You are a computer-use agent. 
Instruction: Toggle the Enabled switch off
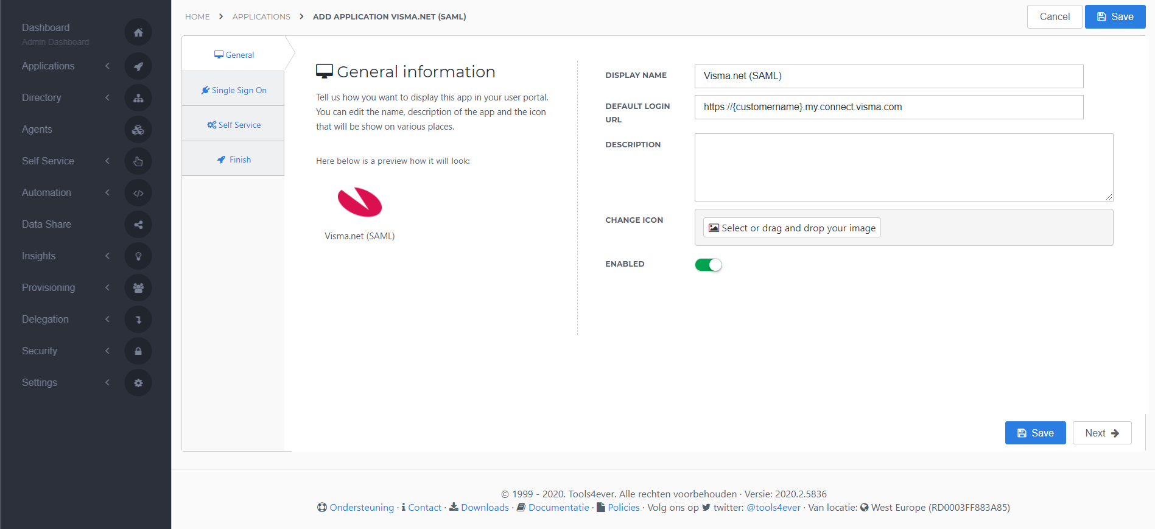[708, 265]
